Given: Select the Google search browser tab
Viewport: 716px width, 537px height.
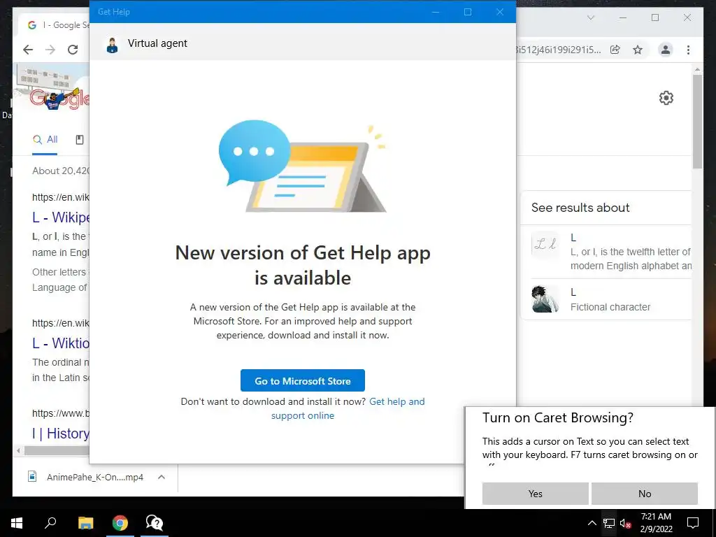Looking at the screenshot, I should [x=55, y=25].
